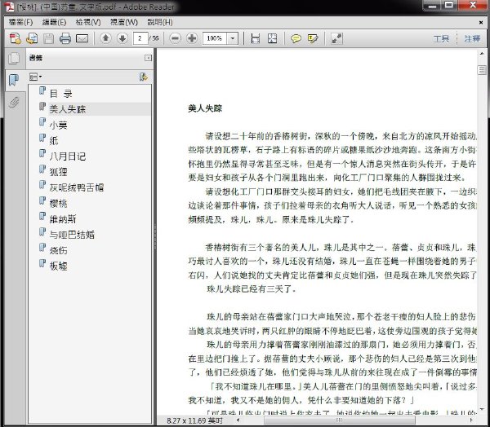Select bookmark 狐狸
The image size is (490, 427).
pyautogui.click(x=59, y=172)
